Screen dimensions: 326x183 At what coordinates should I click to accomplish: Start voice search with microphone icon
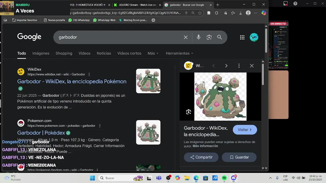click(199, 37)
